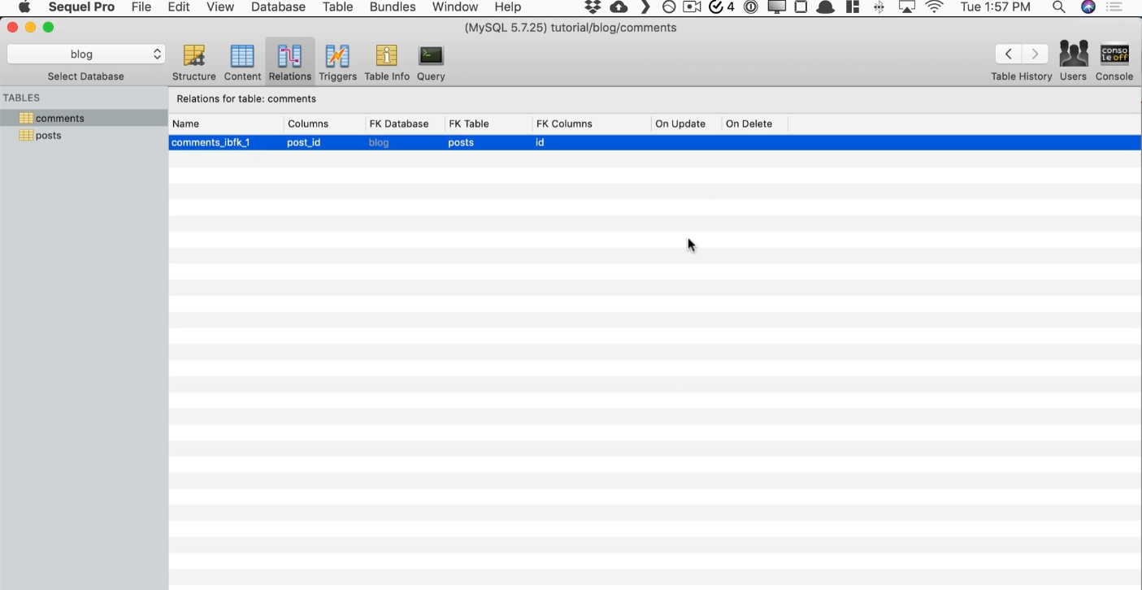1142x590 pixels.
Task: Go forward in Table History
Action: tap(1035, 54)
